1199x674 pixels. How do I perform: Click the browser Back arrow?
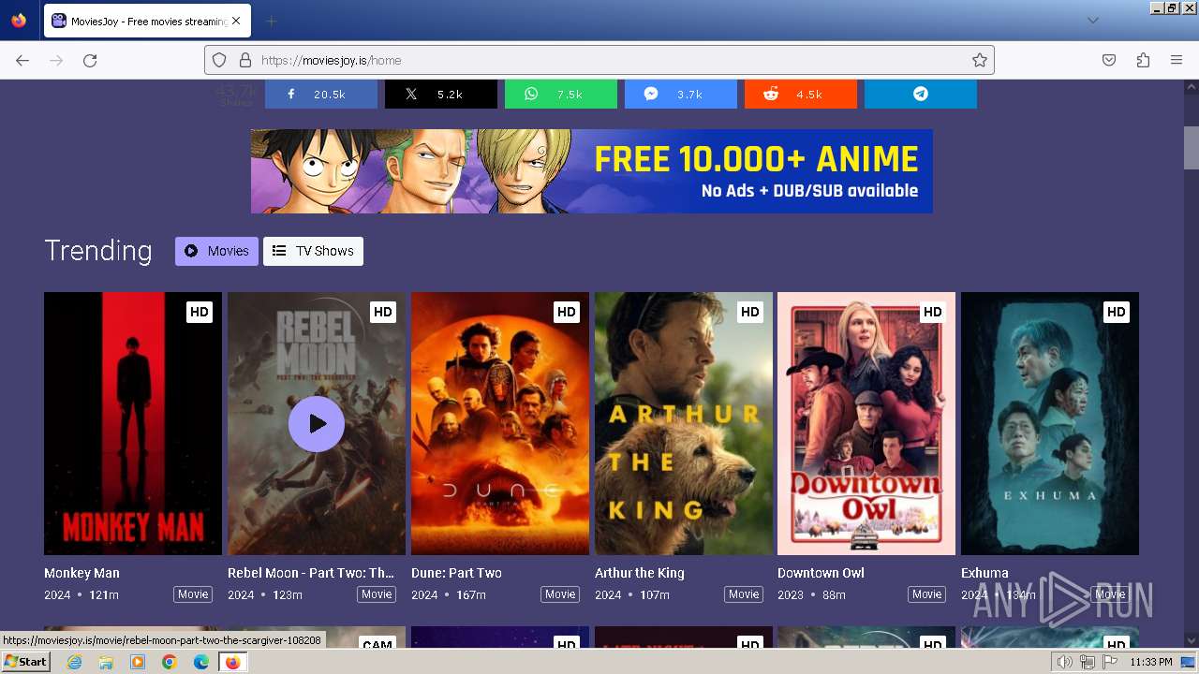pos(22,60)
